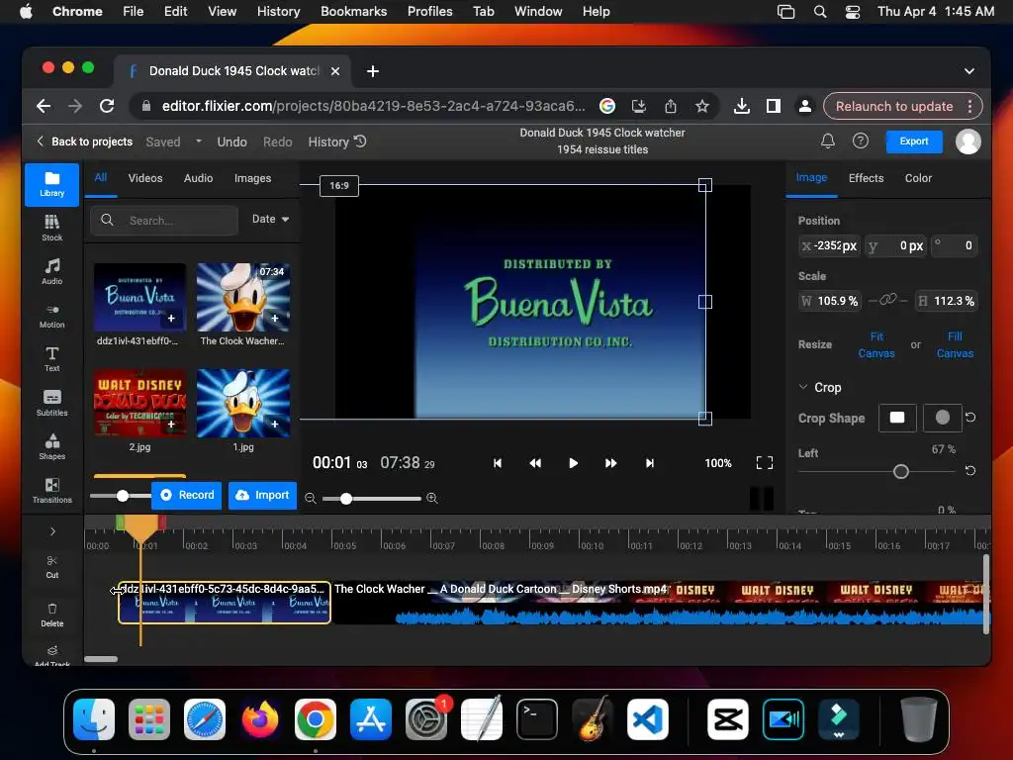Open the Subtitles panel

coord(51,403)
